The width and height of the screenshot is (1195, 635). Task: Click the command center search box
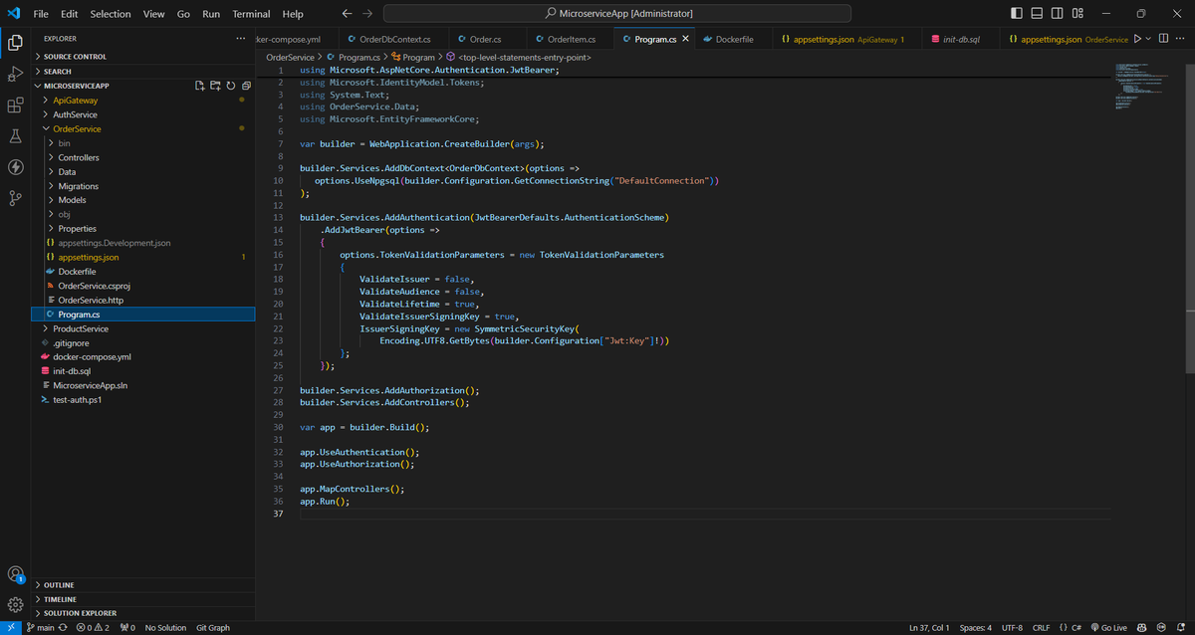617,14
